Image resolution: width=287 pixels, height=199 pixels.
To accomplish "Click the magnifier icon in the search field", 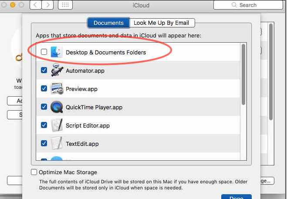I will pyautogui.click(x=234, y=5).
